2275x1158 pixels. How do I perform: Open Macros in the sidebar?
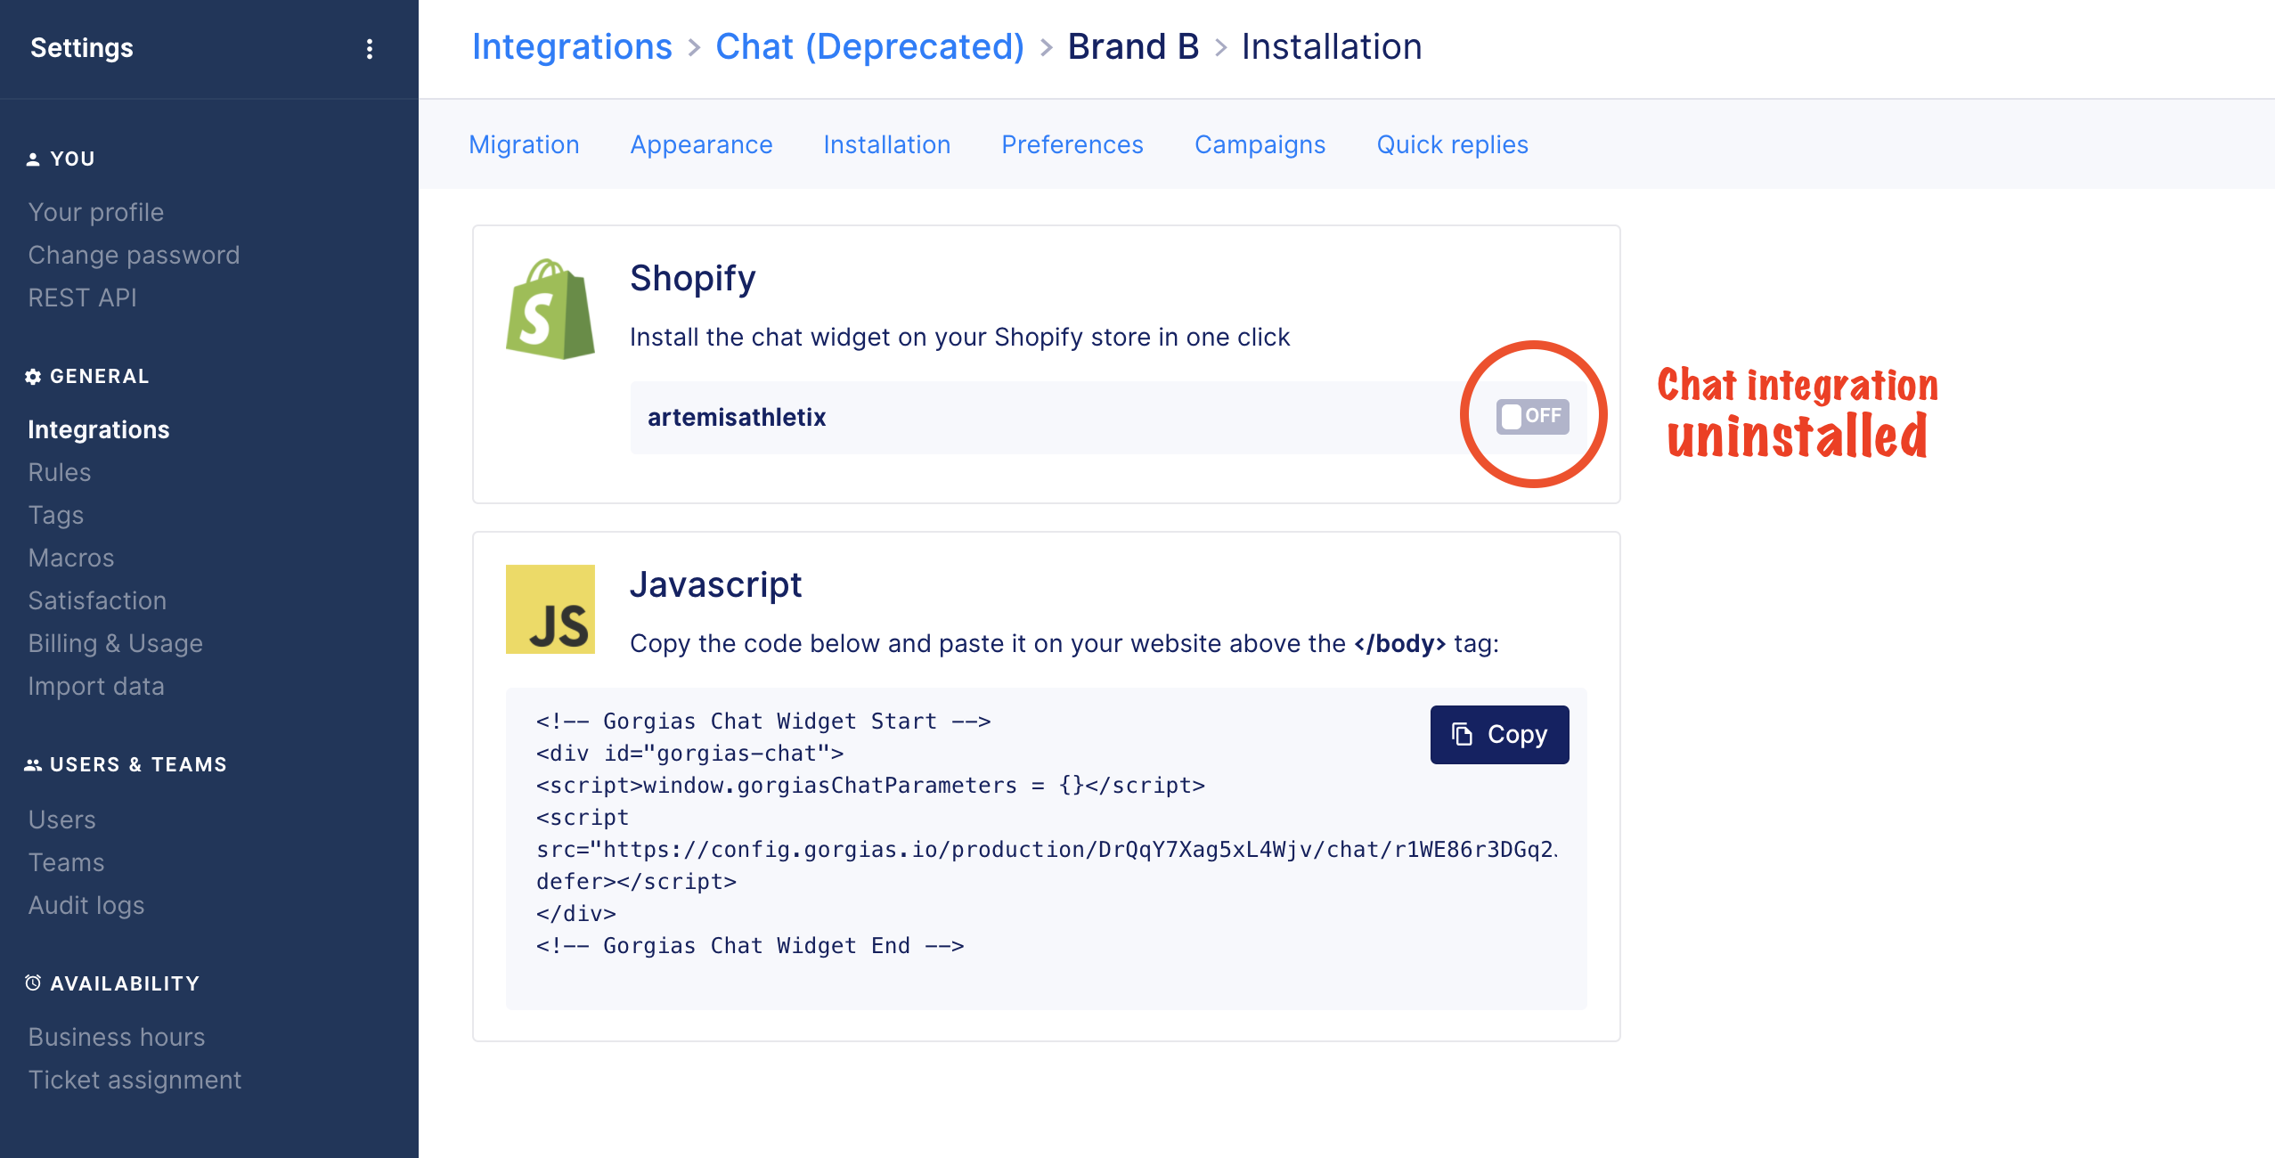click(x=71, y=558)
